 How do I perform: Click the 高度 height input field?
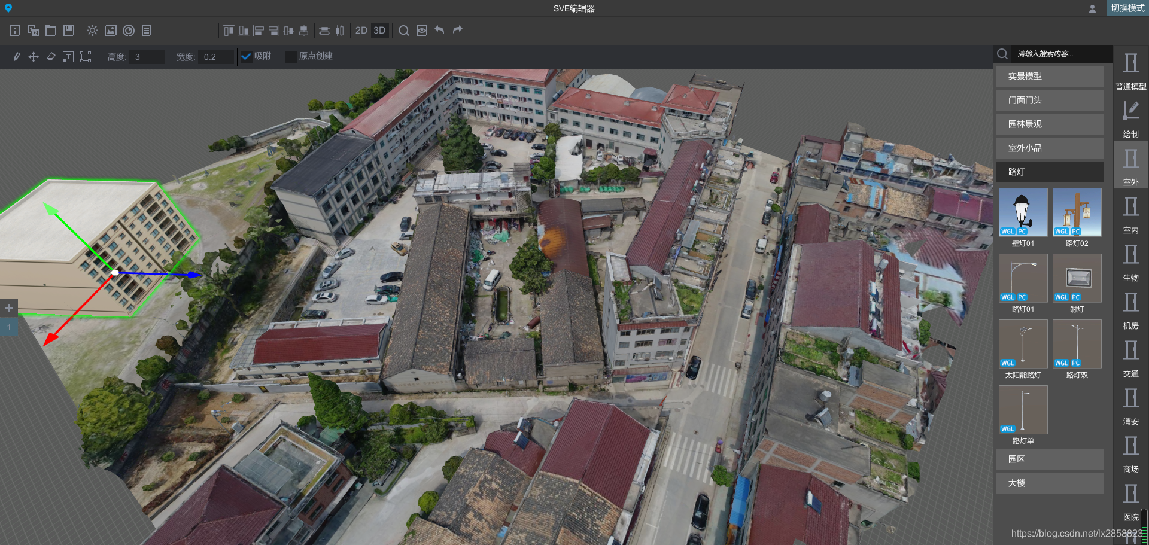coord(147,57)
